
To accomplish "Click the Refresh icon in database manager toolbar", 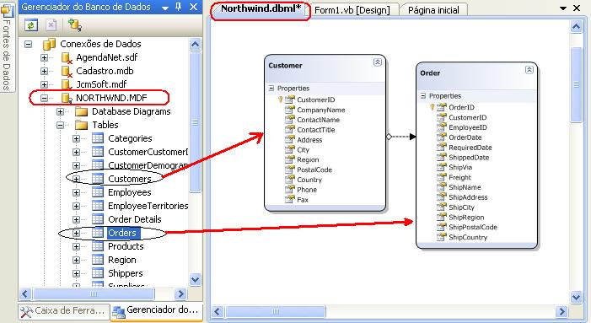I will click(x=31, y=25).
